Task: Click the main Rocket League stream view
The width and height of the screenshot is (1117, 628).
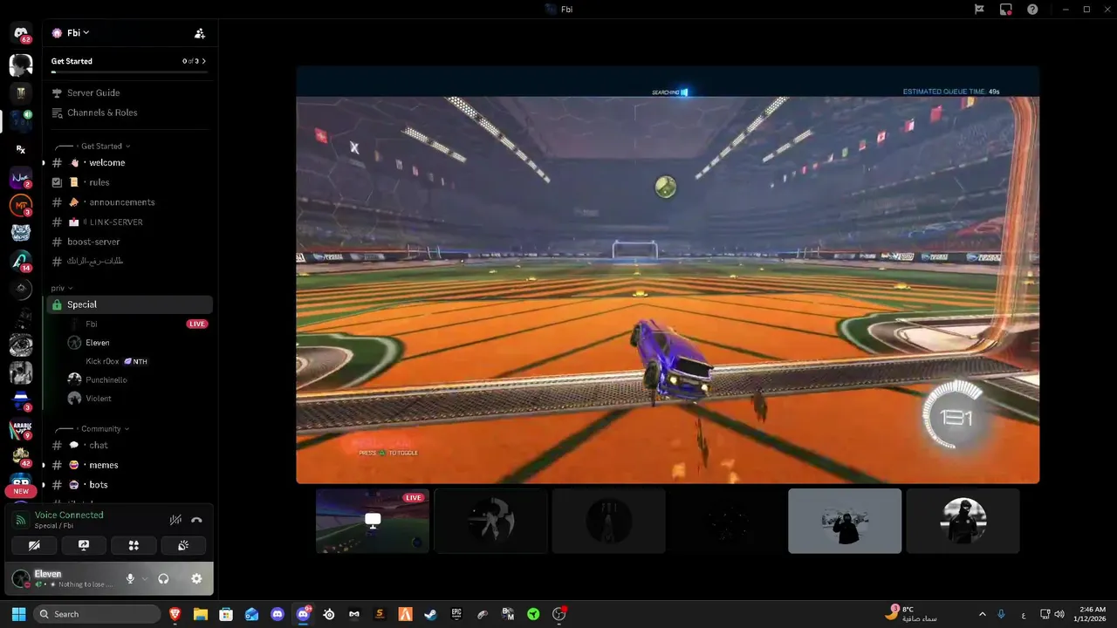Action: point(668,275)
